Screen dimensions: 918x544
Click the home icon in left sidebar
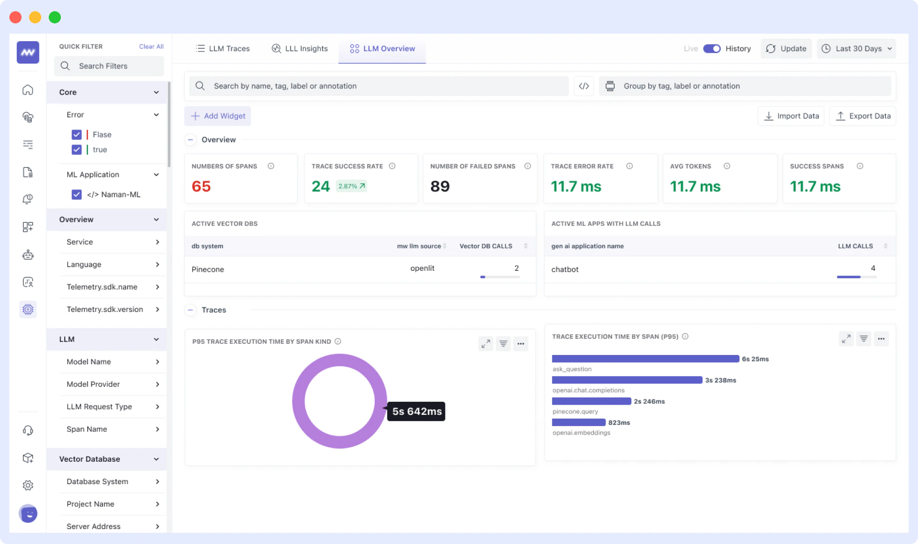point(28,90)
